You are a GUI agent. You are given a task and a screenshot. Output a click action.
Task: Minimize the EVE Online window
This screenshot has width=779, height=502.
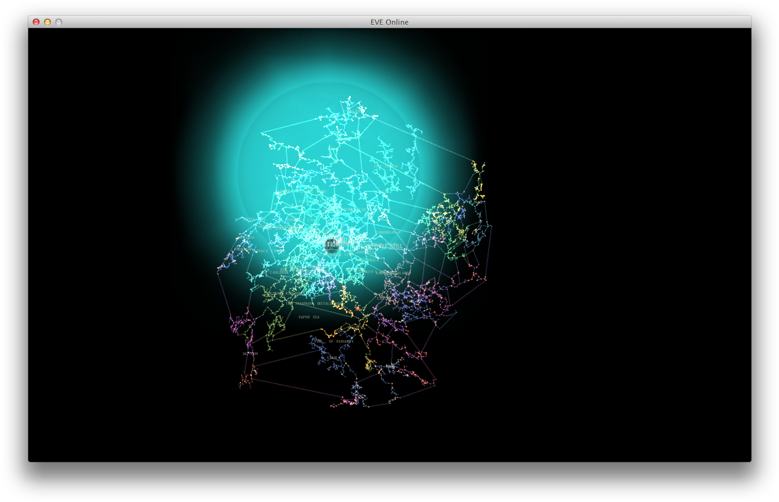pos(46,21)
